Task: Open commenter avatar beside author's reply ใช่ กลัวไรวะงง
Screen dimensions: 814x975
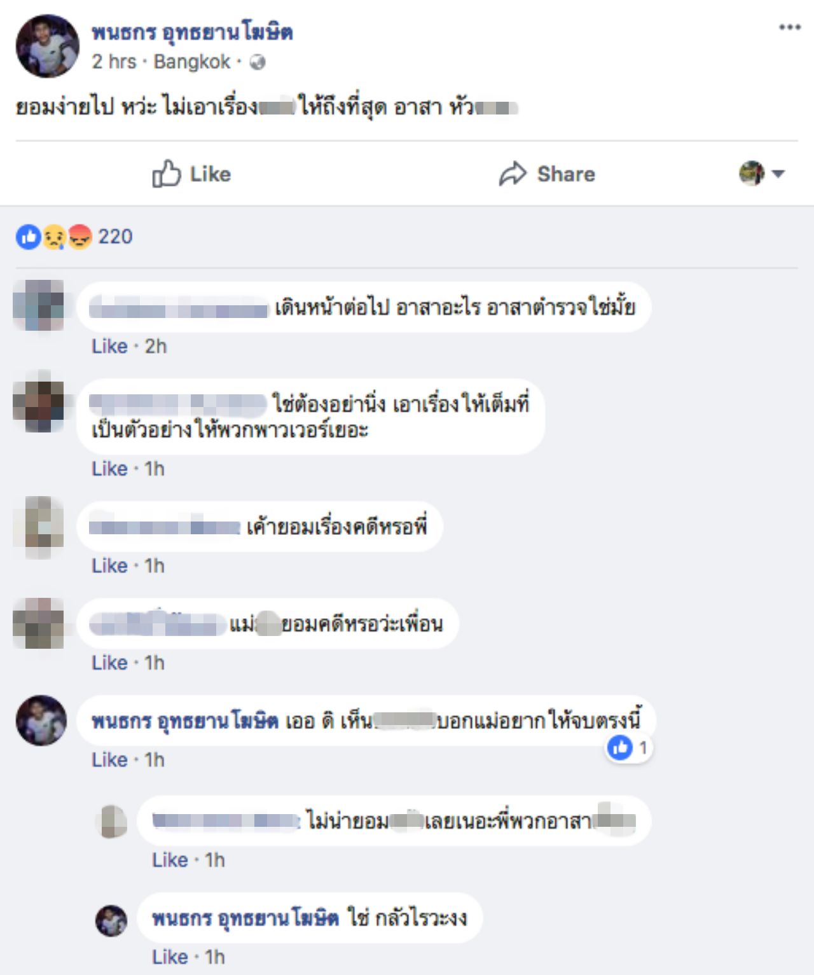Action: 111,921
